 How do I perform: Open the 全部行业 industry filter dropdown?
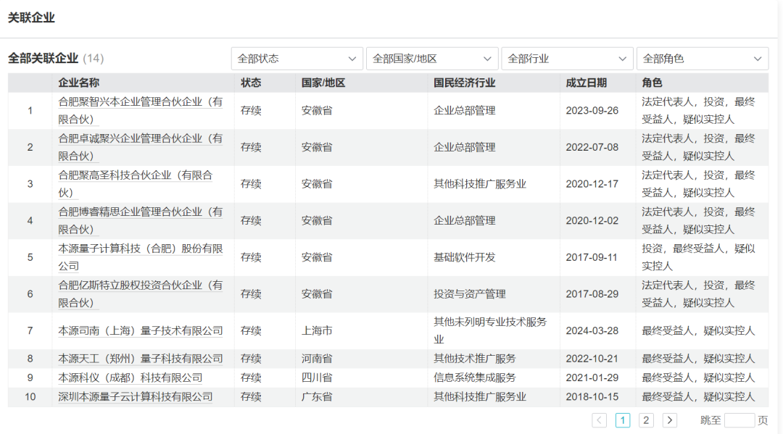pos(567,59)
